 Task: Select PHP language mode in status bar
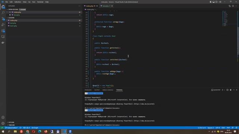(228, 128)
